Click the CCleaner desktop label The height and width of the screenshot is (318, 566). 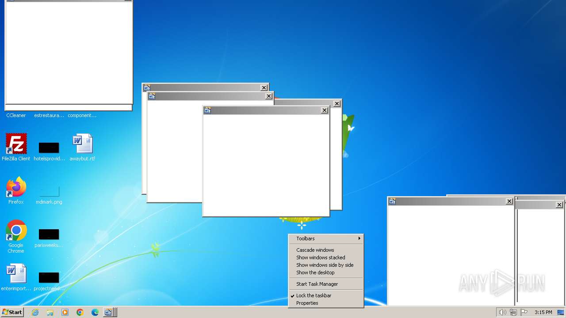point(16,115)
